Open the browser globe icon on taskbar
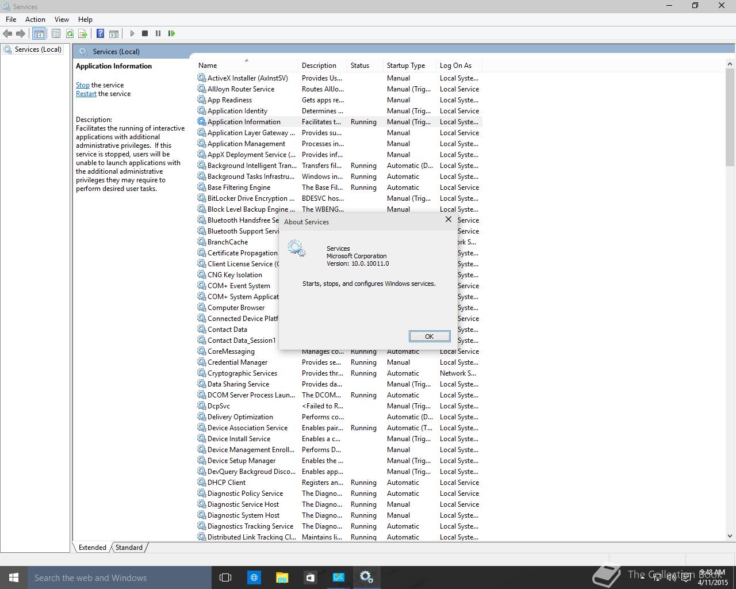This screenshot has width=736, height=589. (x=254, y=577)
